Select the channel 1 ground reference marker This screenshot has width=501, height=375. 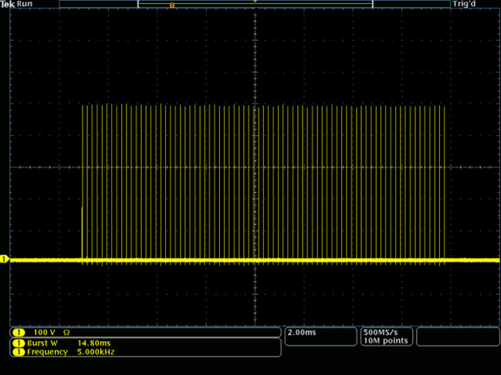tap(4, 259)
